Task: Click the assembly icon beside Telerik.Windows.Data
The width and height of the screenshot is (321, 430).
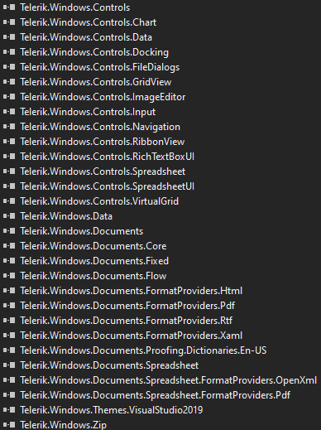Action: pyautogui.click(x=9, y=216)
